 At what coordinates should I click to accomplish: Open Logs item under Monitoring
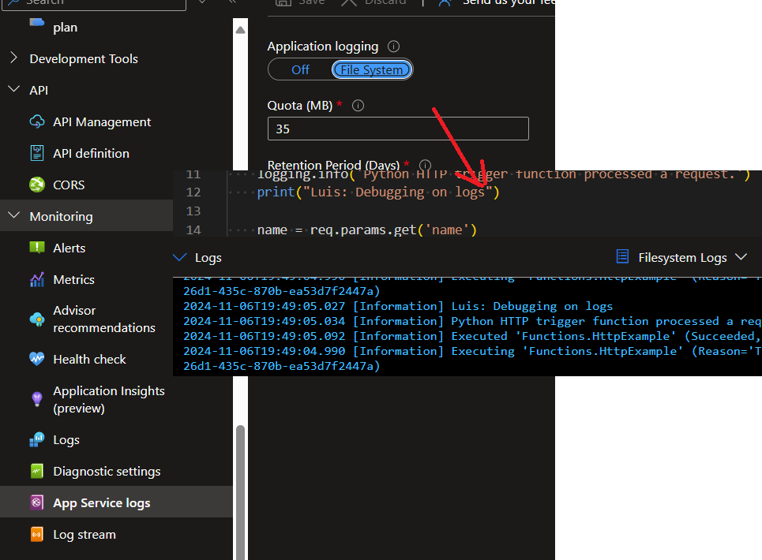coord(66,439)
